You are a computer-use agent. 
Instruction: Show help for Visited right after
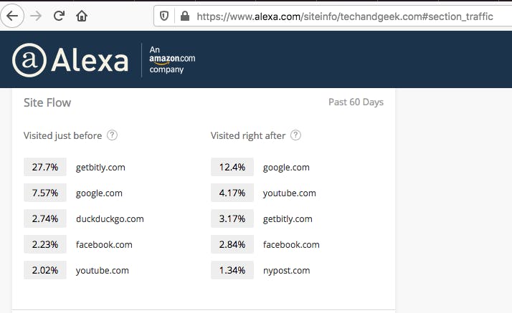(295, 135)
